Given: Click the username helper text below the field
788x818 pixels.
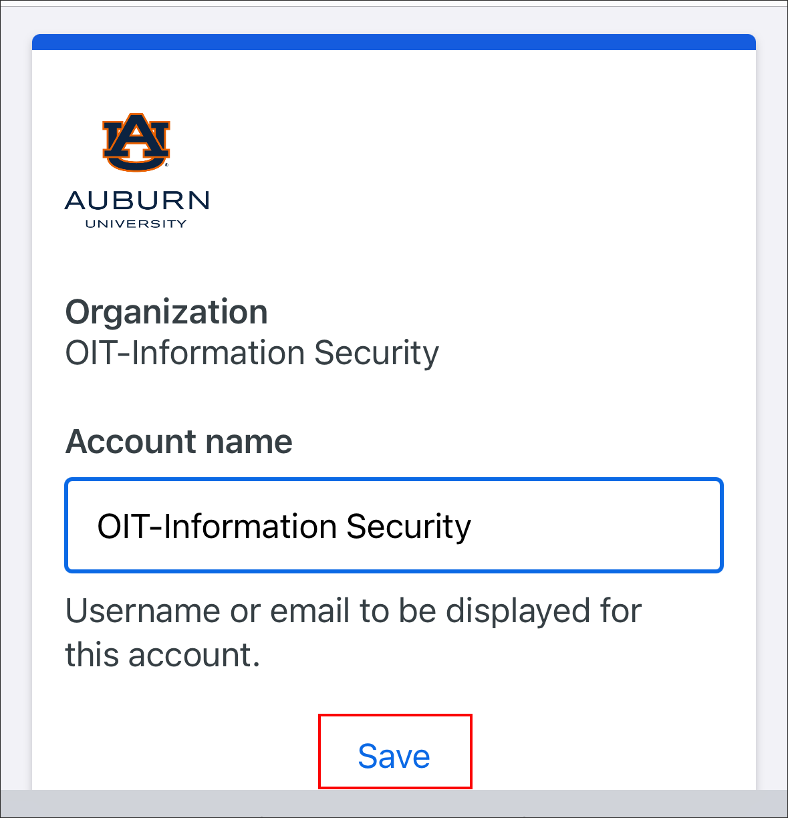Looking at the screenshot, I should [352, 632].
